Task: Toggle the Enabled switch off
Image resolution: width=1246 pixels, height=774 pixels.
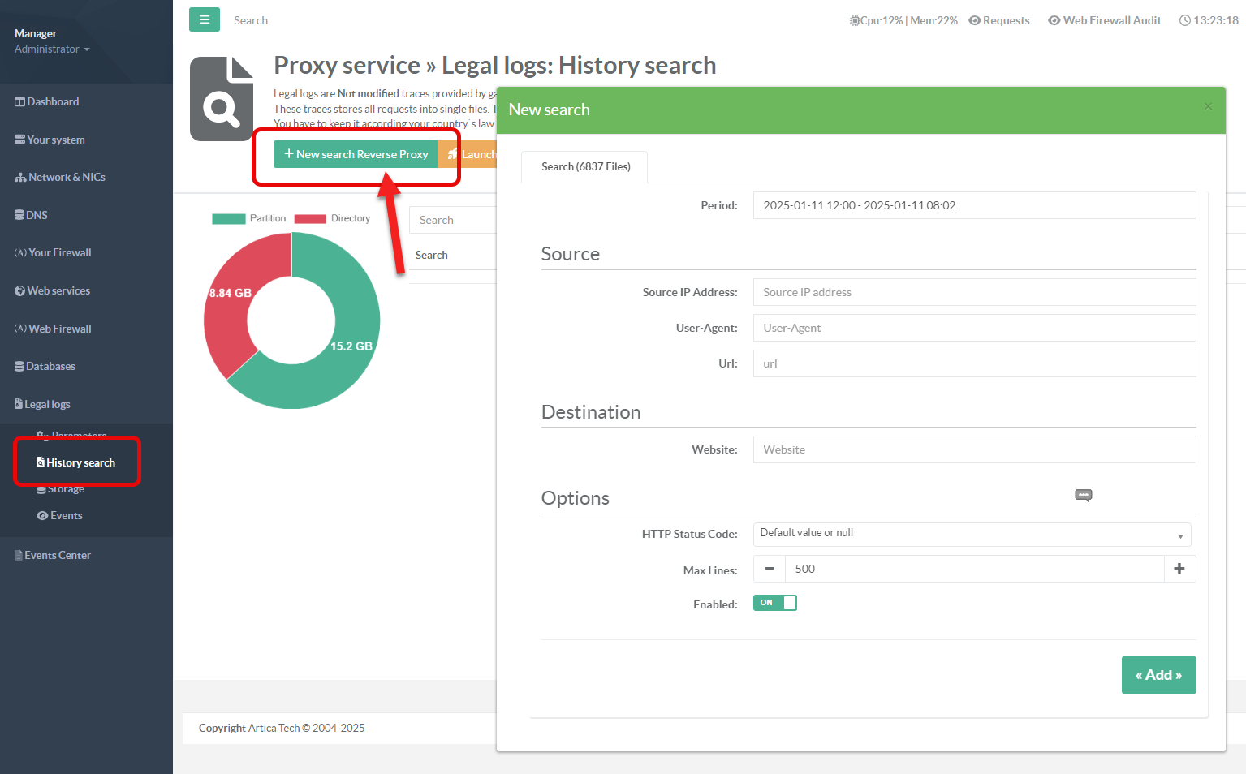Action: 774,603
